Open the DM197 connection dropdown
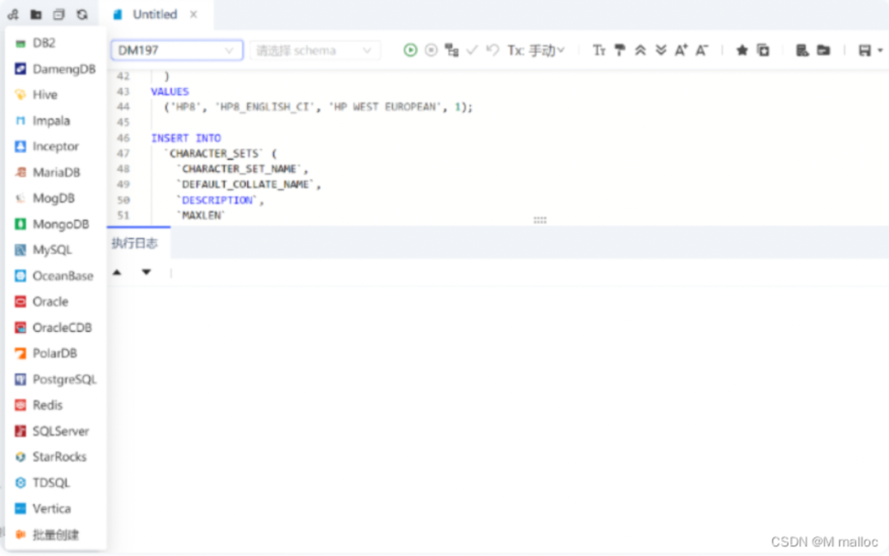889x556 pixels. (177, 50)
